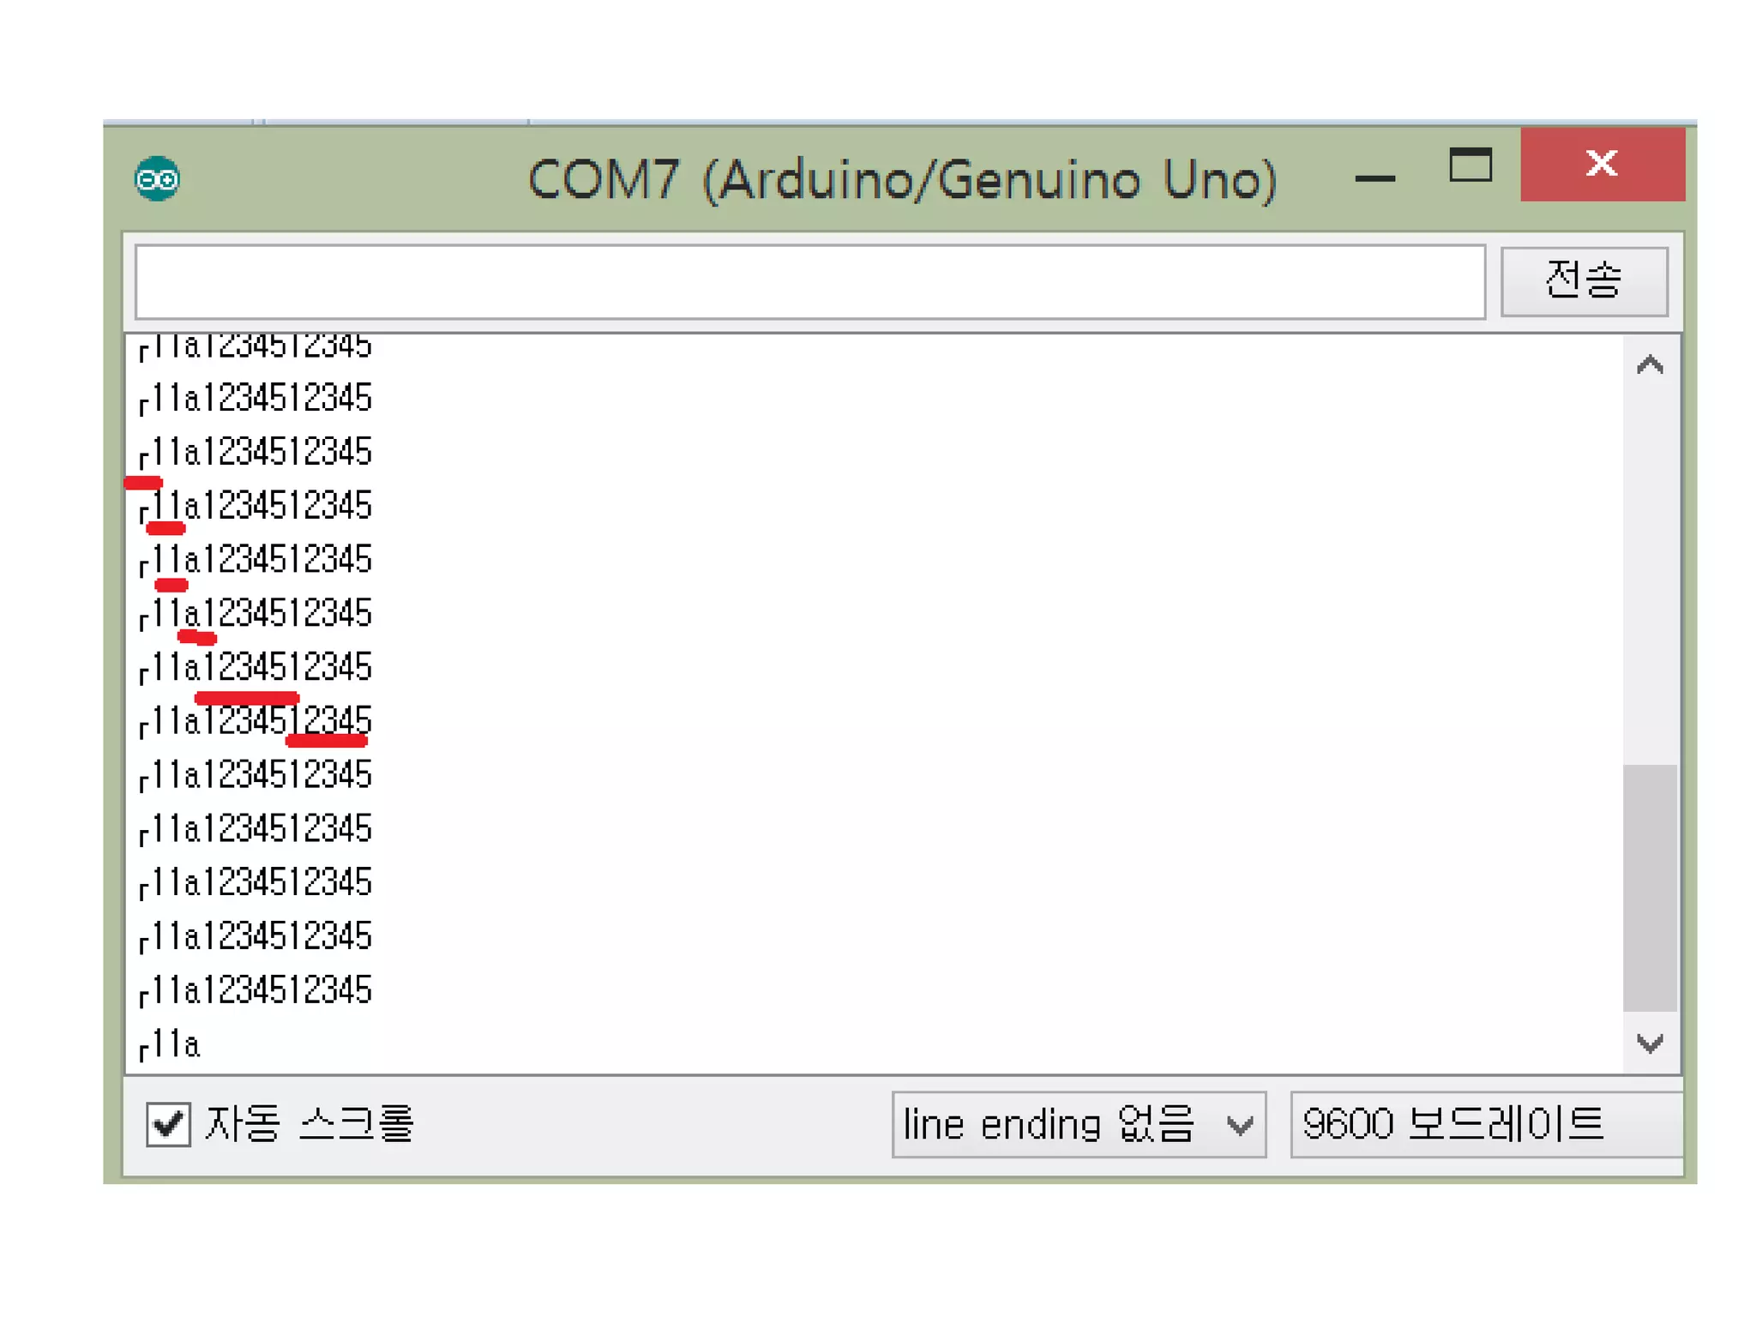Click the line ending dropdown arrow
Viewport: 1756px width, 1317px height.
pyautogui.click(x=1239, y=1124)
